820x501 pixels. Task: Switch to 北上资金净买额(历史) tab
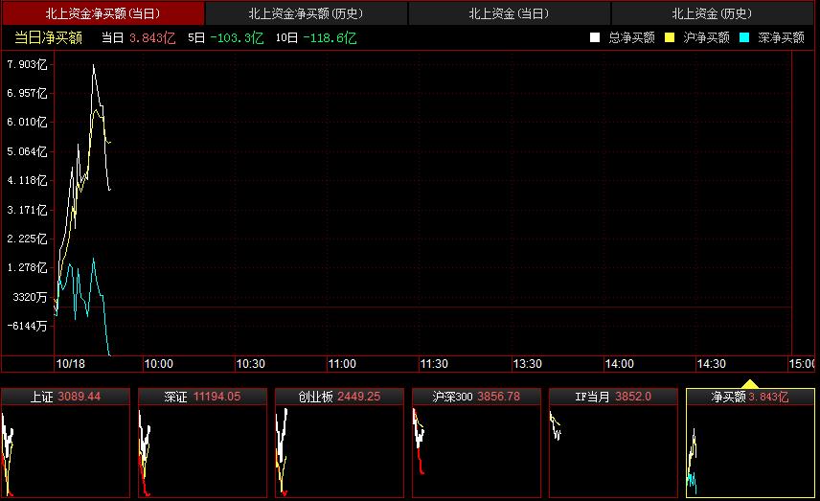(307, 13)
